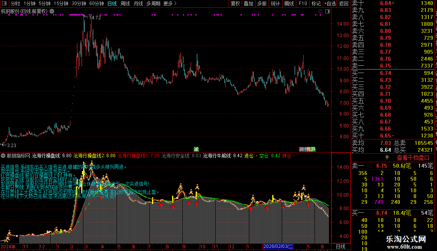Image resolution: width=437 pixels, height=251 pixels.
Task: Click the 买均 average value 6.64
Action: pyautogui.click(x=386, y=150)
